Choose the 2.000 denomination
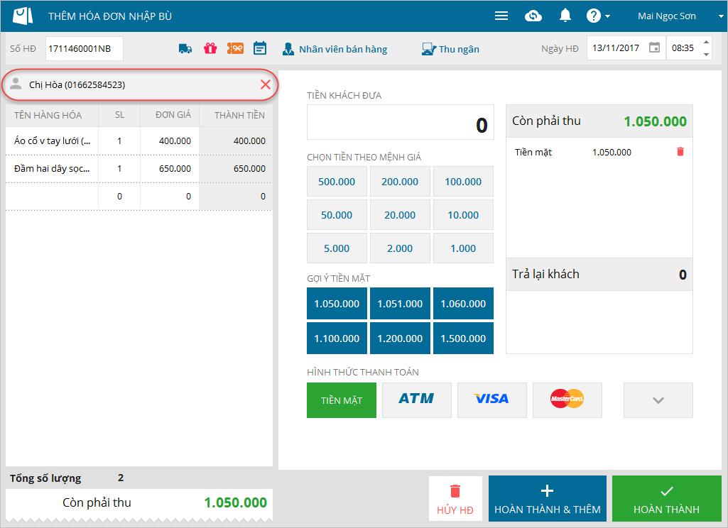The width and height of the screenshot is (728, 528). click(400, 248)
